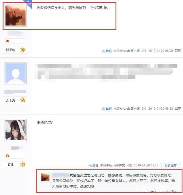Reply to the 3楼 post
This screenshot has width=183, height=195.
178,108
